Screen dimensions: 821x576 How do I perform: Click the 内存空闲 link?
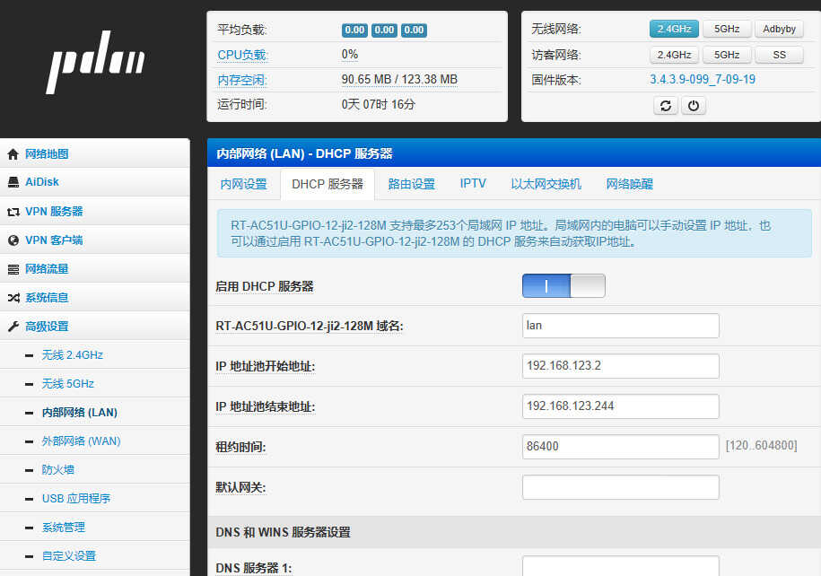pos(242,80)
